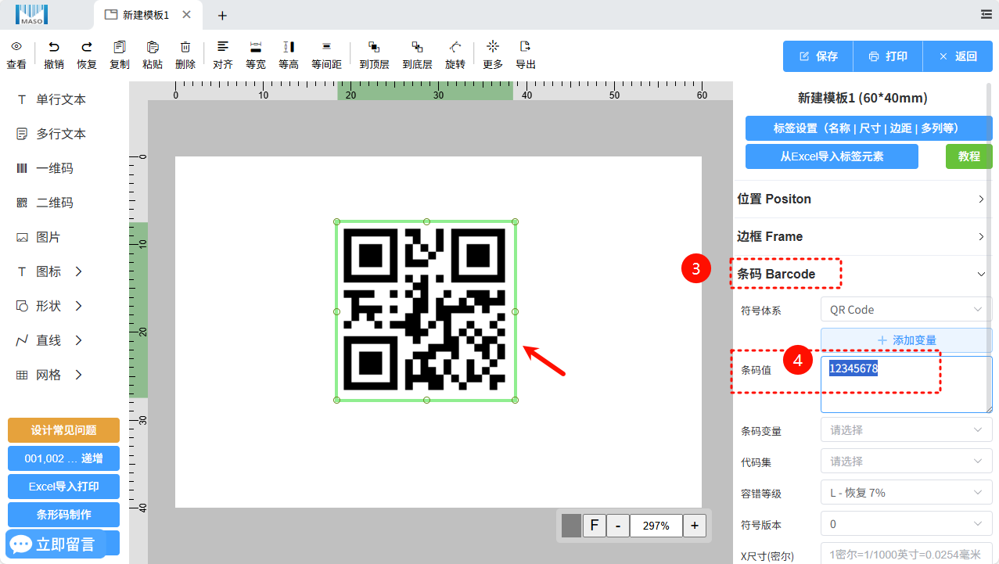Viewport: 999px width, 564px height.
Task: Open the 符号版本 version dropdown
Action: tap(906, 524)
